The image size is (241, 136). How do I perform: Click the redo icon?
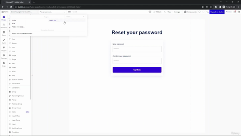(203, 12)
